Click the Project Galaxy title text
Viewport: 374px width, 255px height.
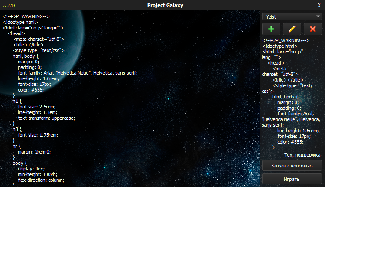[165, 5]
